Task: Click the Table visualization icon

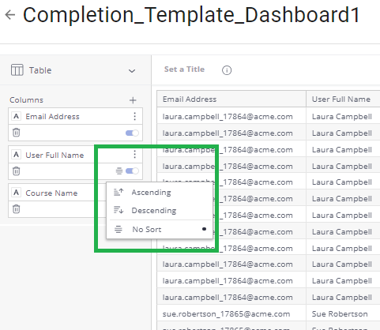Action: 17,70
